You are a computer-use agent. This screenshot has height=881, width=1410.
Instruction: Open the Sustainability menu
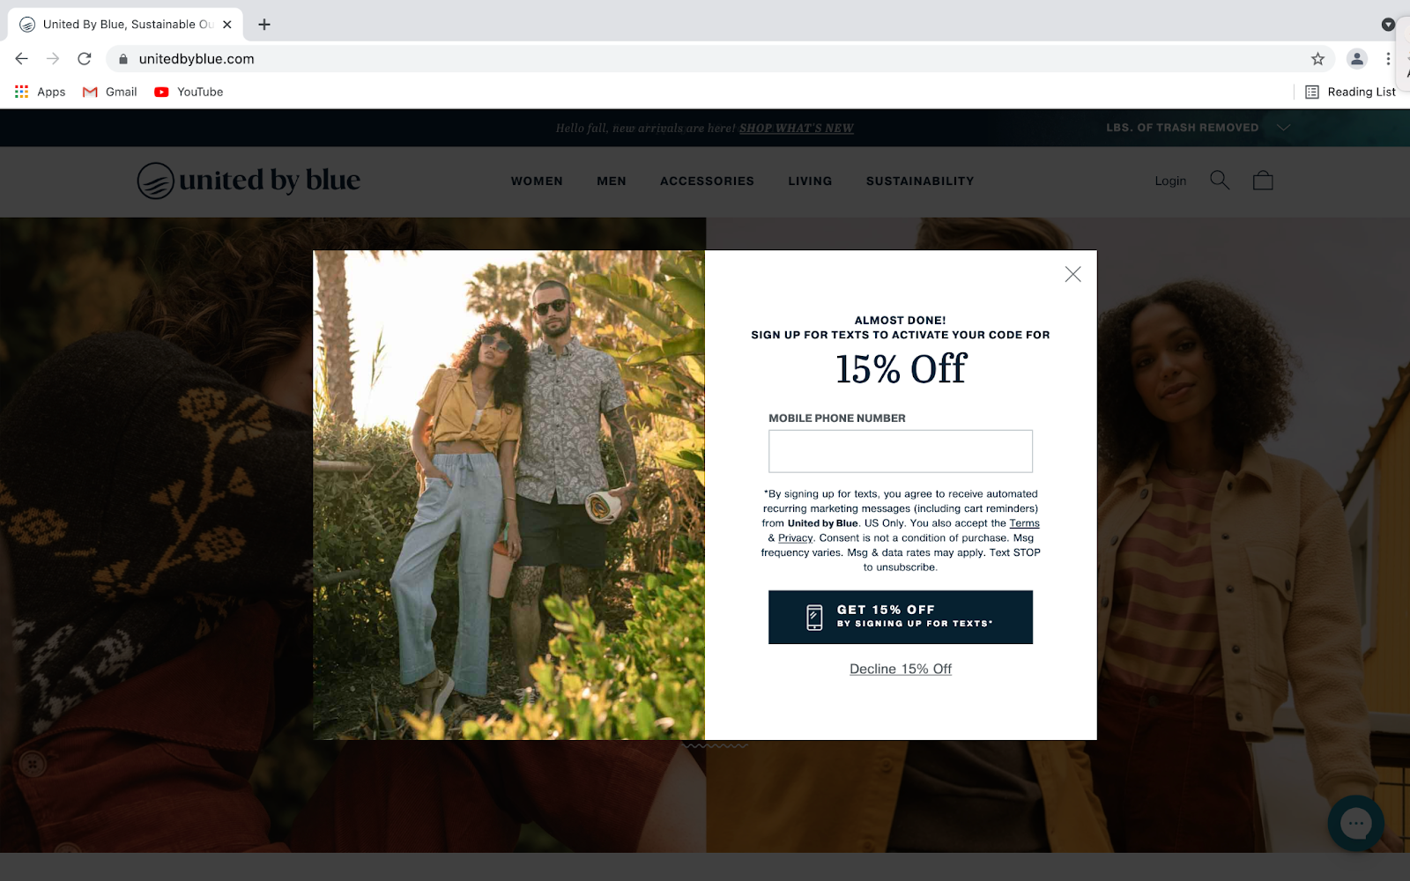(x=920, y=181)
